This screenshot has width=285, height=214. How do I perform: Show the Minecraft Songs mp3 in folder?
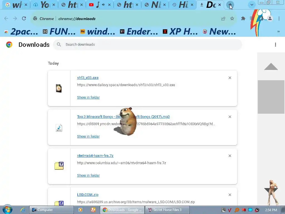[88, 136]
